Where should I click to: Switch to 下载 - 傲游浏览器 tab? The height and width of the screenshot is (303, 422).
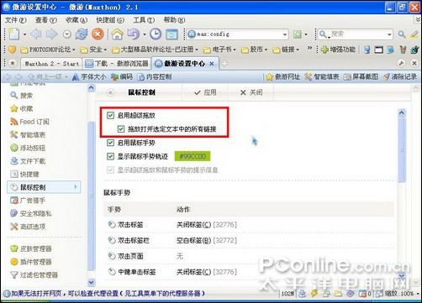(x=117, y=64)
